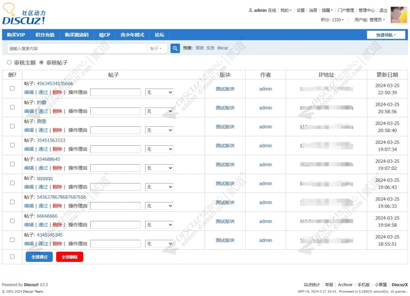Viewport: 410px width, 296px height.
Task: Focus the 请输入搜索内容 search field
Action: [77, 48]
